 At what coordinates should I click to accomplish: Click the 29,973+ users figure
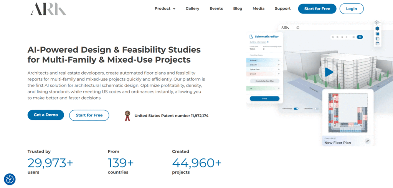(x=50, y=163)
